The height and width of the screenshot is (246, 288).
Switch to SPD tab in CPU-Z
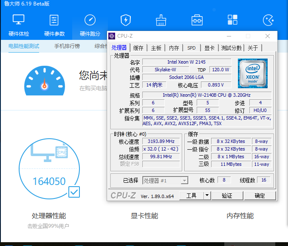(x=192, y=48)
